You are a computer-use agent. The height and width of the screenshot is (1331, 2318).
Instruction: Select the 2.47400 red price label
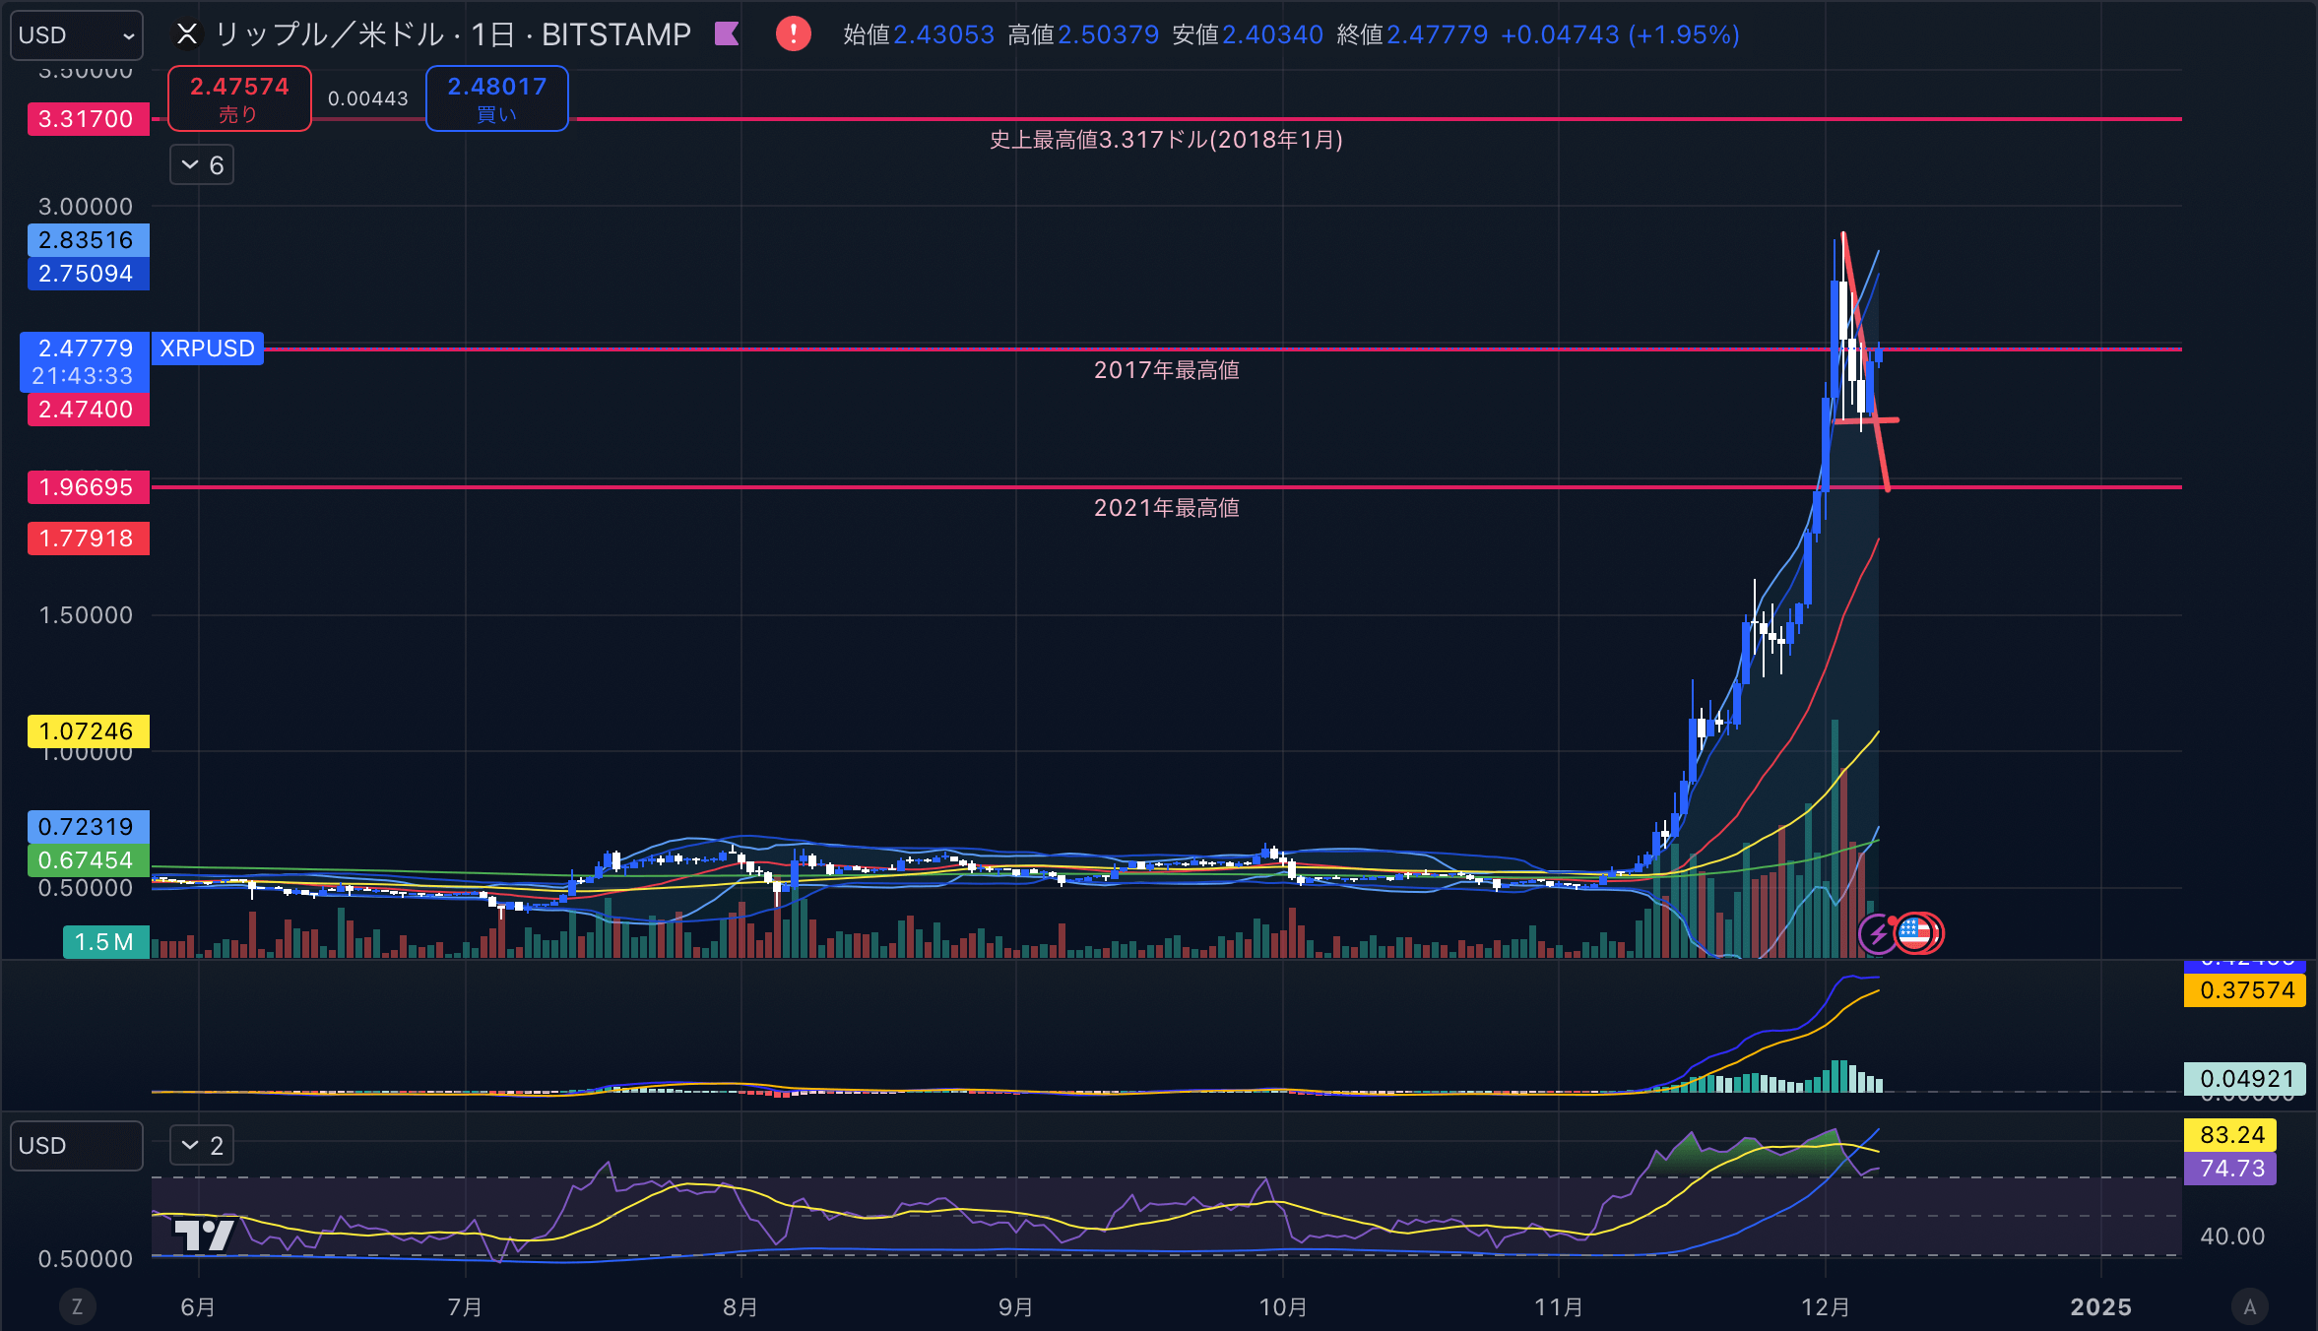click(88, 410)
